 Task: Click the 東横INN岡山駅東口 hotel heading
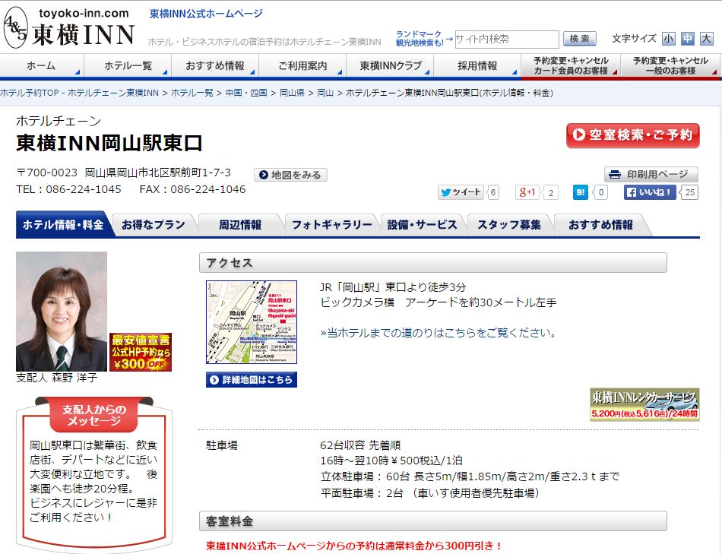click(x=109, y=143)
